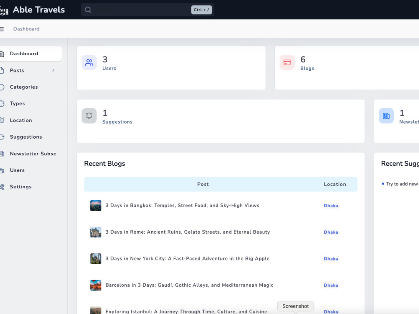419x314 pixels.
Task: Open the Suggestions stat link in card
Action: click(117, 122)
